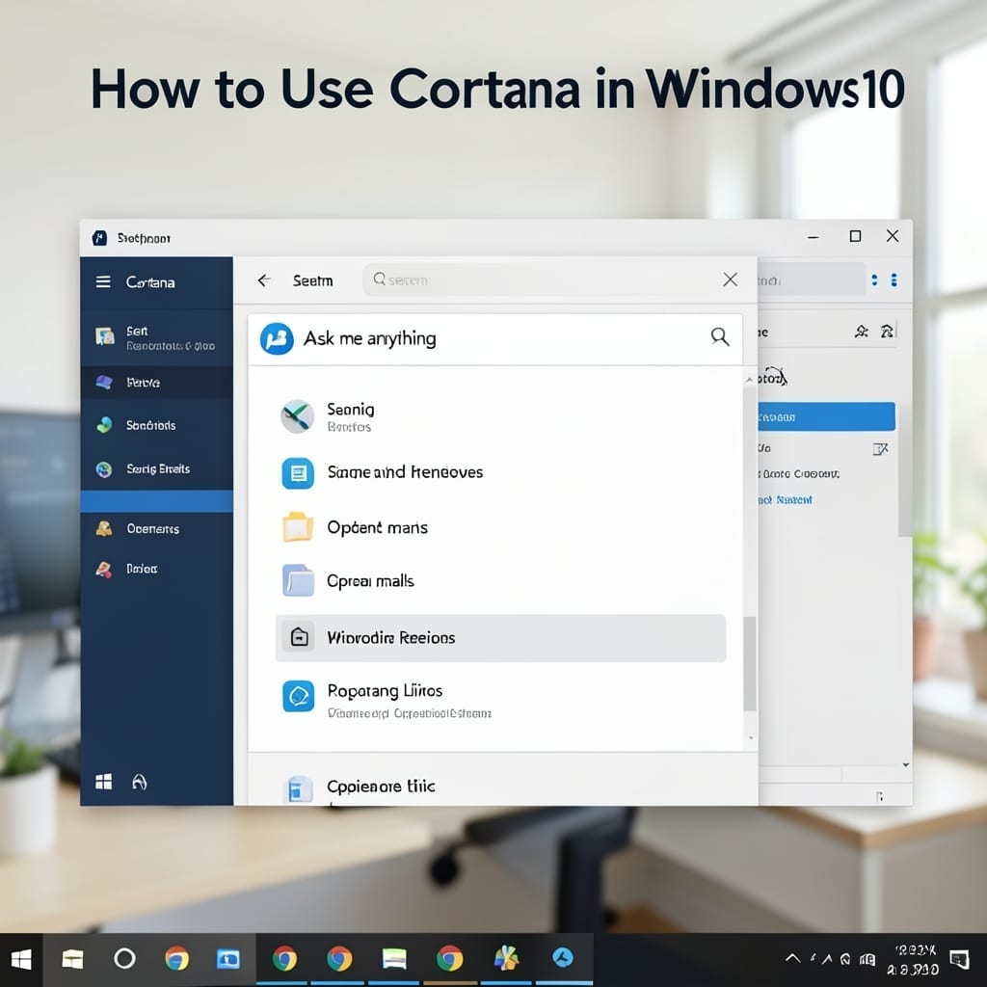Click the edit icon in right panel
Image resolution: width=987 pixels, height=987 pixels.
point(880,449)
